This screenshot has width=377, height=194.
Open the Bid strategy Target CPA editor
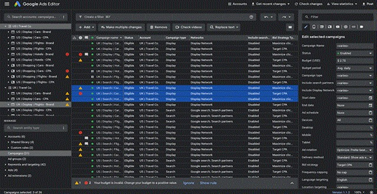click(371, 165)
